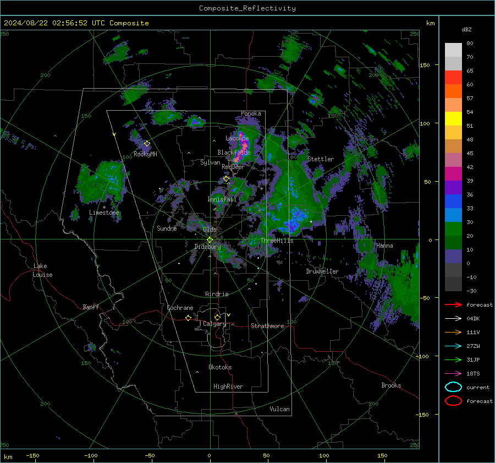The height and width of the screenshot is (463, 495).
Task: Click the Ponoka city label
Action: pos(251,113)
